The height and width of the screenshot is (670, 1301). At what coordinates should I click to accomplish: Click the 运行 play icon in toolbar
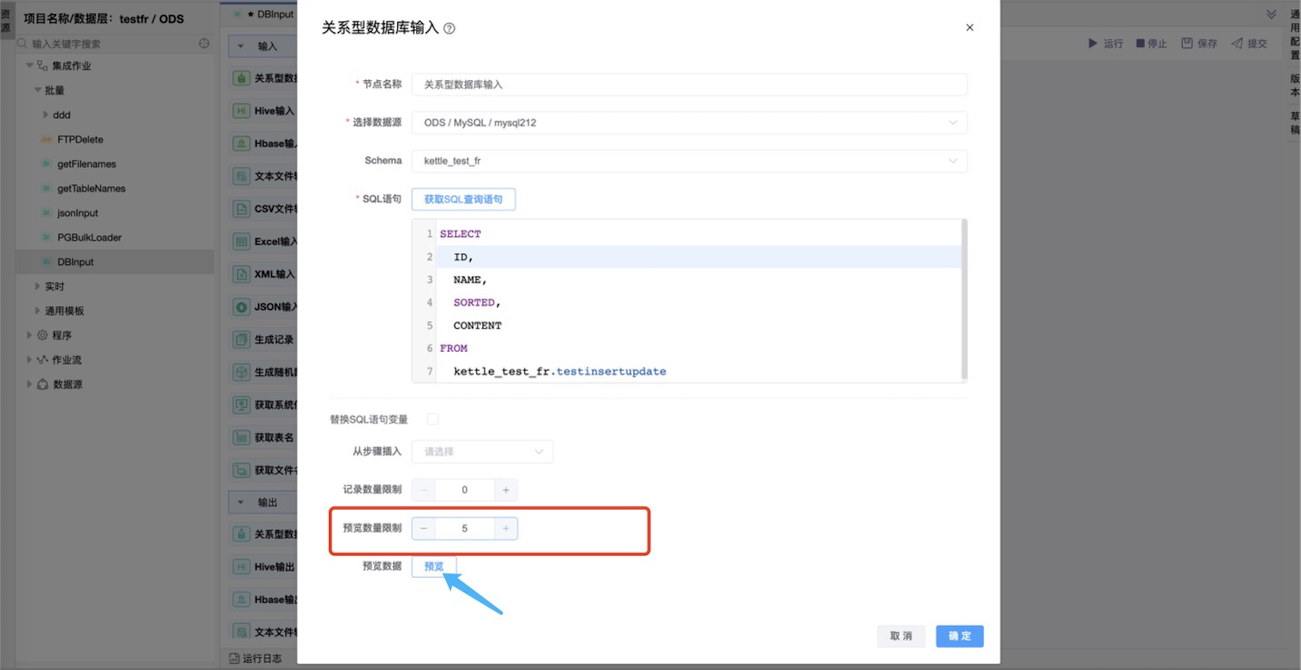click(1092, 43)
